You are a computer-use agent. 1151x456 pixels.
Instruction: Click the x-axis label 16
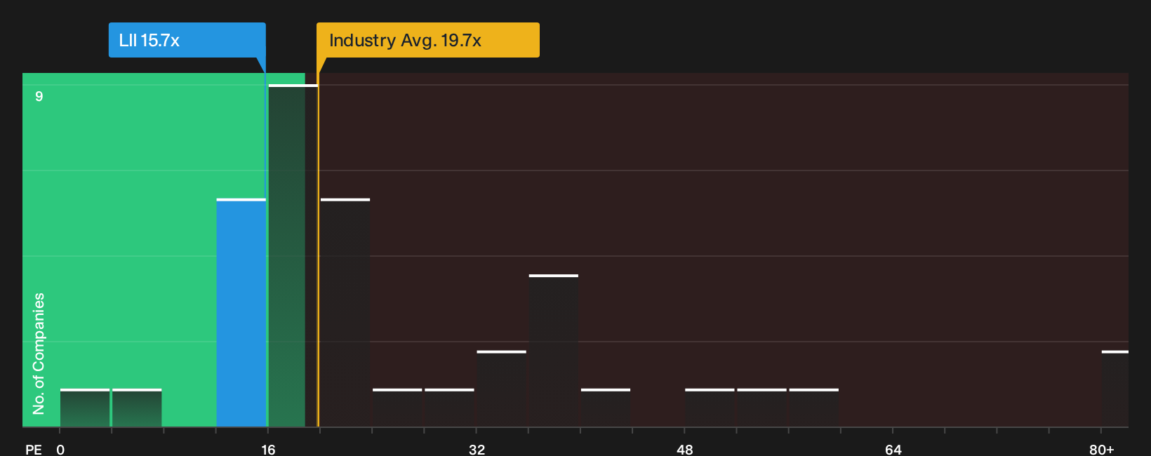(x=268, y=449)
